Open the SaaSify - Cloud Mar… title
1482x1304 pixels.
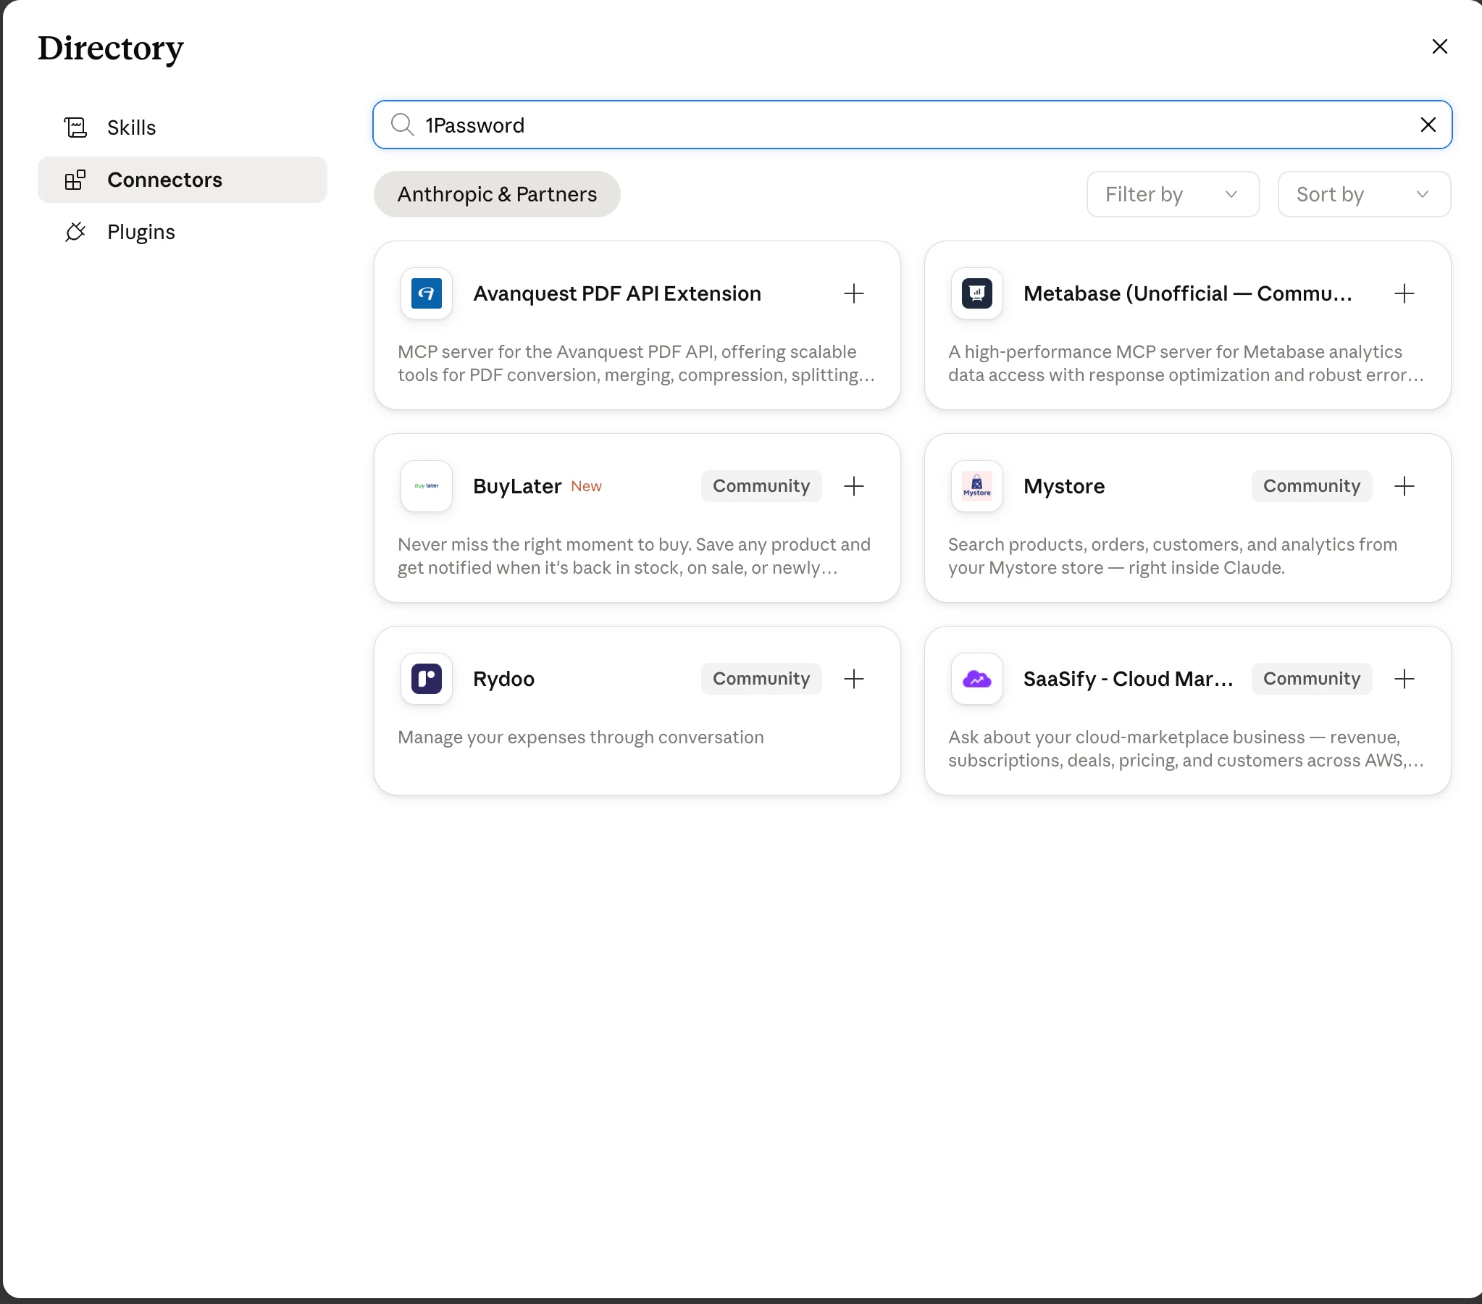coord(1128,679)
